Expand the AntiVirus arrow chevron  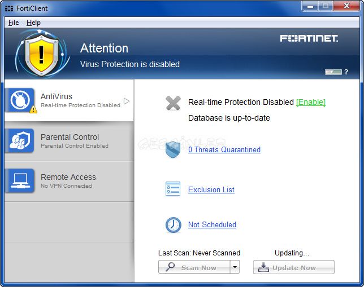(x=127, y=101)
